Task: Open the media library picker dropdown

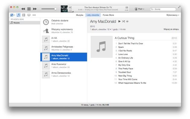Action: point(12,15)
